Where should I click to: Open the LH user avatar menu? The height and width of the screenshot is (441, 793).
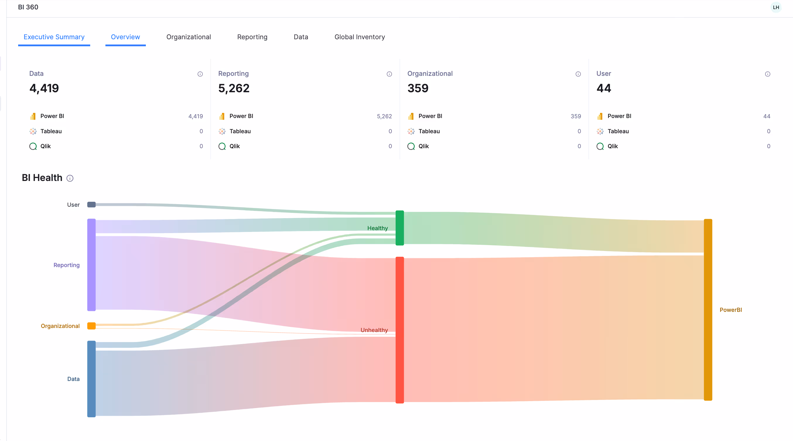pyautogui.click(x=776, y=7)
